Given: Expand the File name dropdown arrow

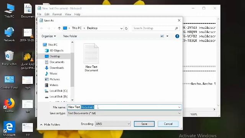Looking at the screenshot, I should tap(179, 107).
